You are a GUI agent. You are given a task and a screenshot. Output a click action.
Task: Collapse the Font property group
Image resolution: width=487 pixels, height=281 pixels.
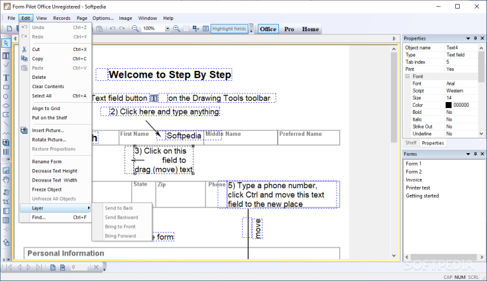pyautogui.click(x=407, y=76)
